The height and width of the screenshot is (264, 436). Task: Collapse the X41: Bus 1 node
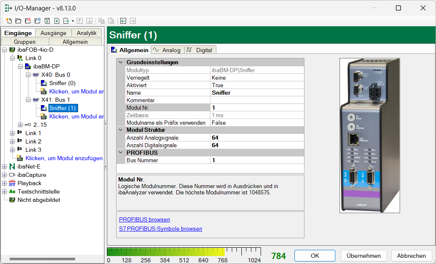coord(28,100)
